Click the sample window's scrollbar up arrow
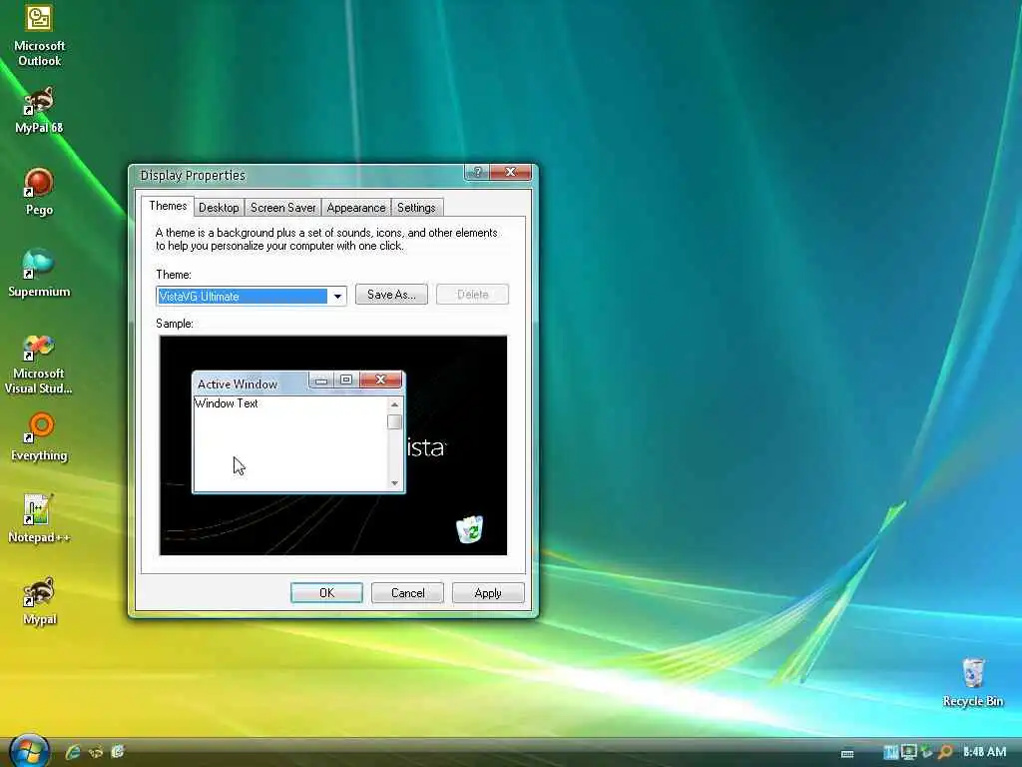1022x767 pixels. point(394,405)
